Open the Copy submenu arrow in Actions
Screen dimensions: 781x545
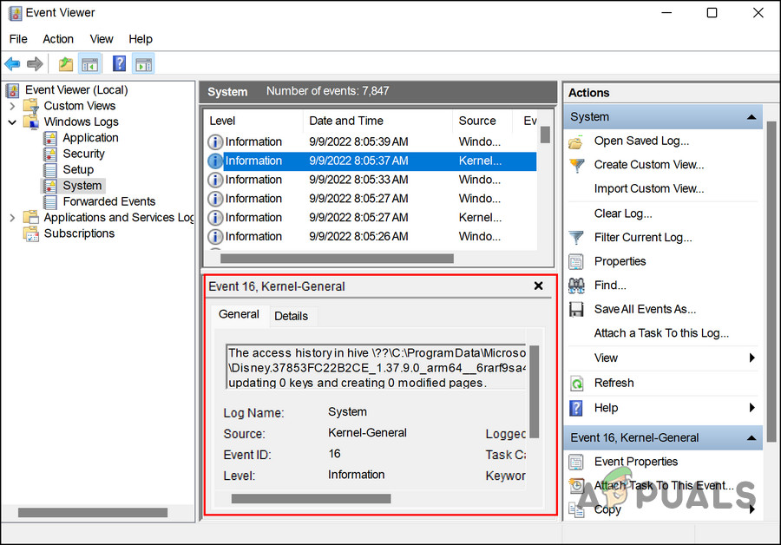752,509
